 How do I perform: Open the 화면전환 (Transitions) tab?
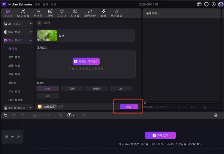coord(90,13)
